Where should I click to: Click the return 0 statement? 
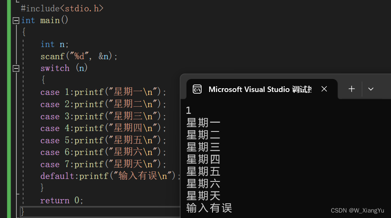(62, 200)
